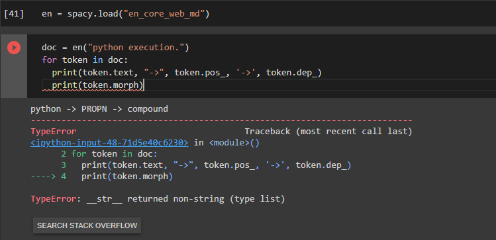Click '<module>()' text in traceback

click(234, 143)
